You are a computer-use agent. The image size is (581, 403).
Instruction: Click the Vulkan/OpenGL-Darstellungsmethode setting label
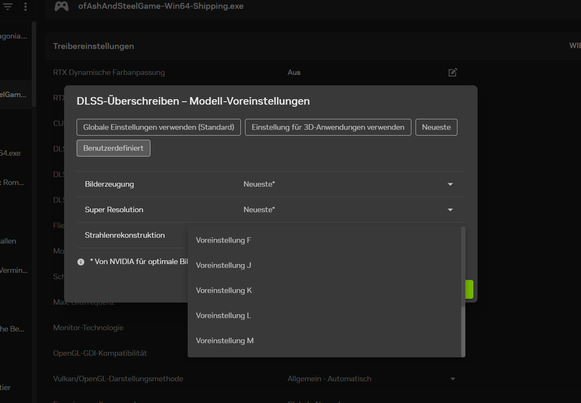tap(118, 379)
